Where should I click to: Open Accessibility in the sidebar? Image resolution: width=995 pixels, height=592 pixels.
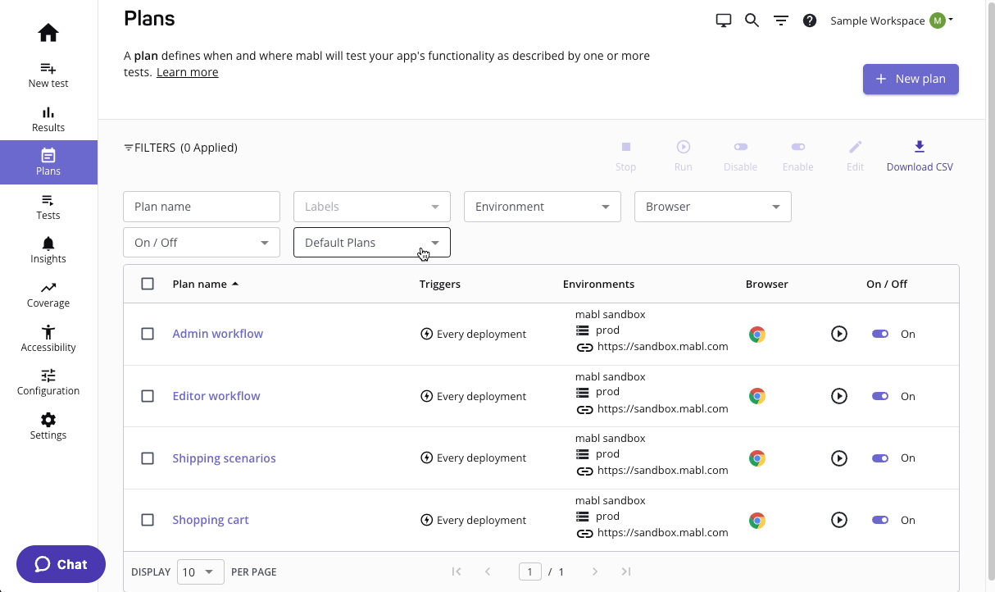point(48,339)
